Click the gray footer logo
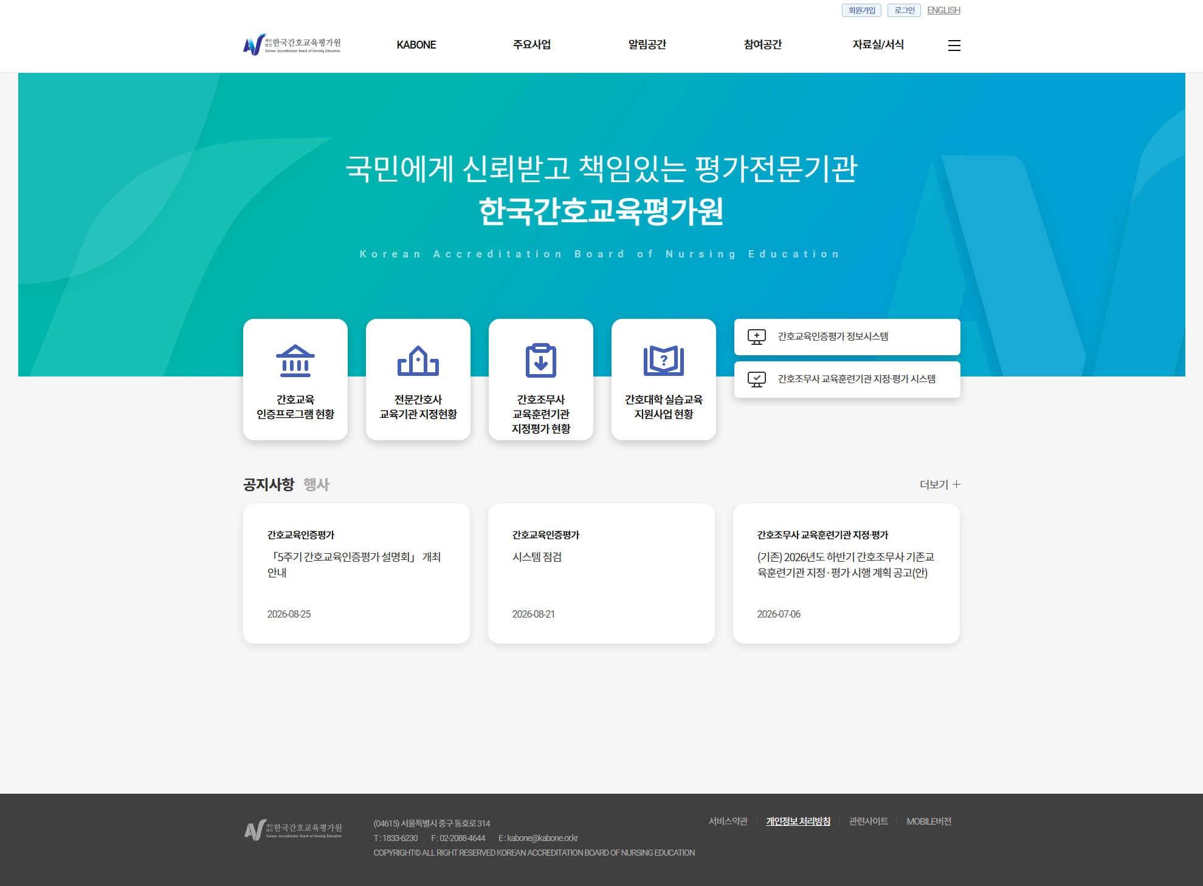 293,830
